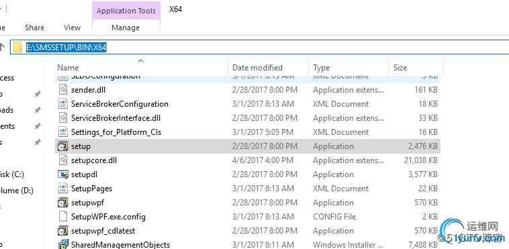Open the Share ribbon tab

point(34,28)
